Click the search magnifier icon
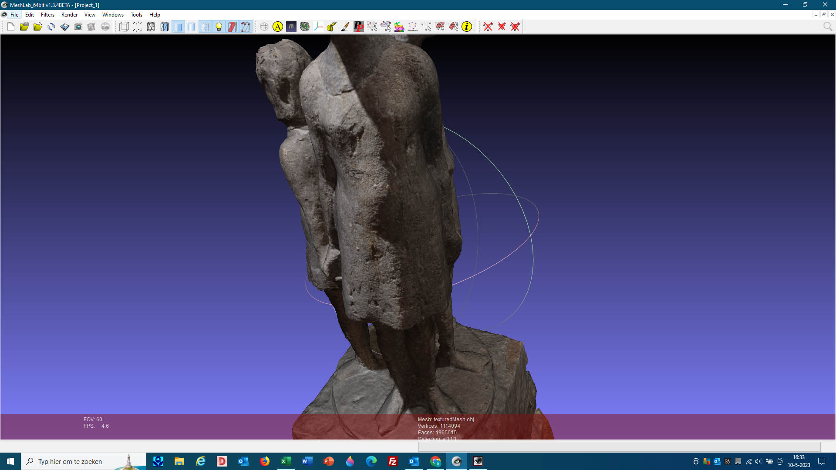Image resolution: width=836 pixels, height=470 pixels. [828, 27]
